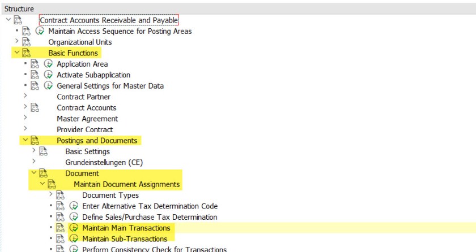The width and height of the screenshot is (476, 252).
Task: Select General Settings for Master Data text
Action: pos(110,86)
